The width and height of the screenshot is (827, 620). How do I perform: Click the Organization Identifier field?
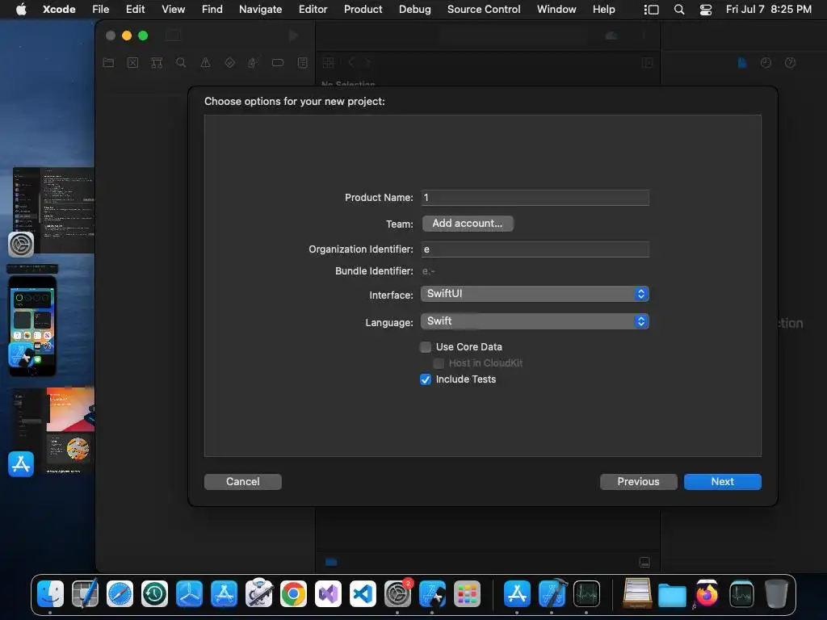tap(535, 249)
